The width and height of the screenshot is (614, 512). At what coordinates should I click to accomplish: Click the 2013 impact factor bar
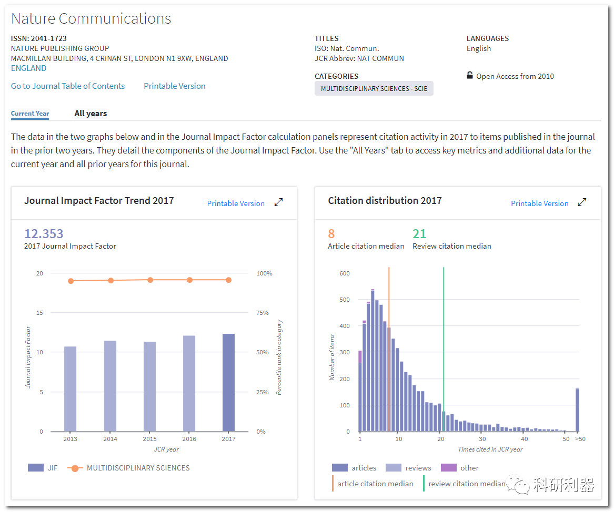(71, 389)
